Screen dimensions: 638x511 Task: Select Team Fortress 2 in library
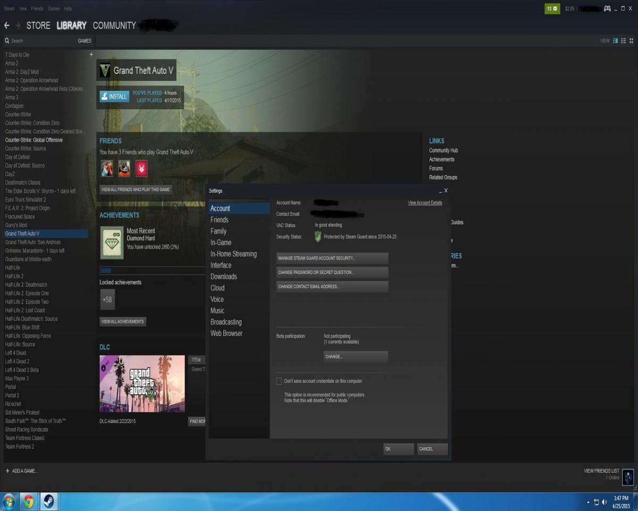(x=20, y=447)
